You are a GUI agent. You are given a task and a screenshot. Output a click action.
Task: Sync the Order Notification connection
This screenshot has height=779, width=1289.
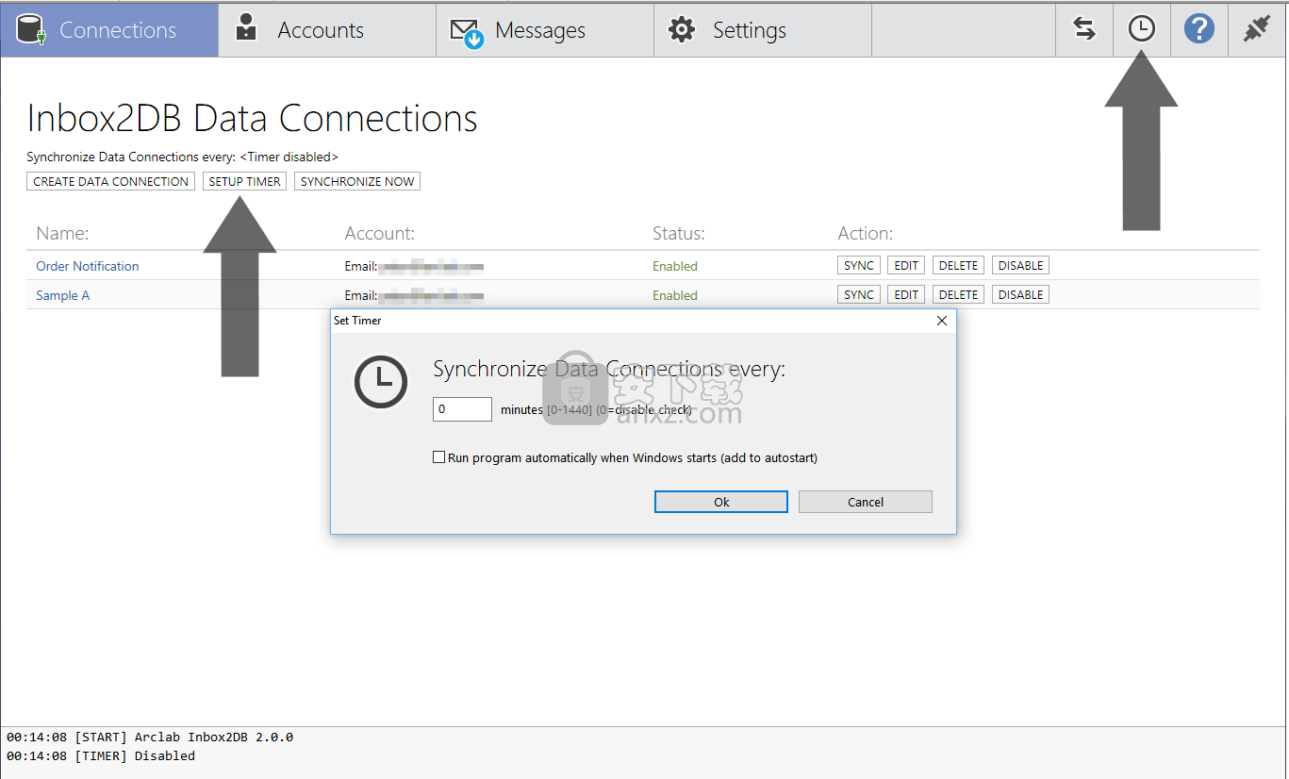click(859, 266)
